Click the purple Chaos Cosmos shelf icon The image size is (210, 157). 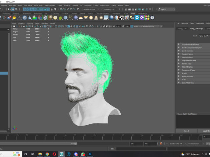pos(142,18)
